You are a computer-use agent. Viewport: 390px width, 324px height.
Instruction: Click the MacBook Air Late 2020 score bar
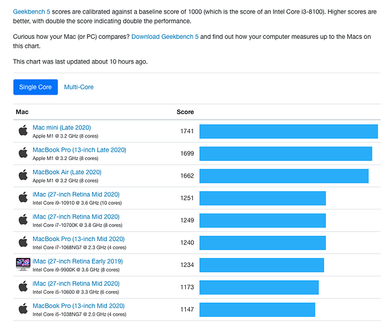click(x=284, y=176)
